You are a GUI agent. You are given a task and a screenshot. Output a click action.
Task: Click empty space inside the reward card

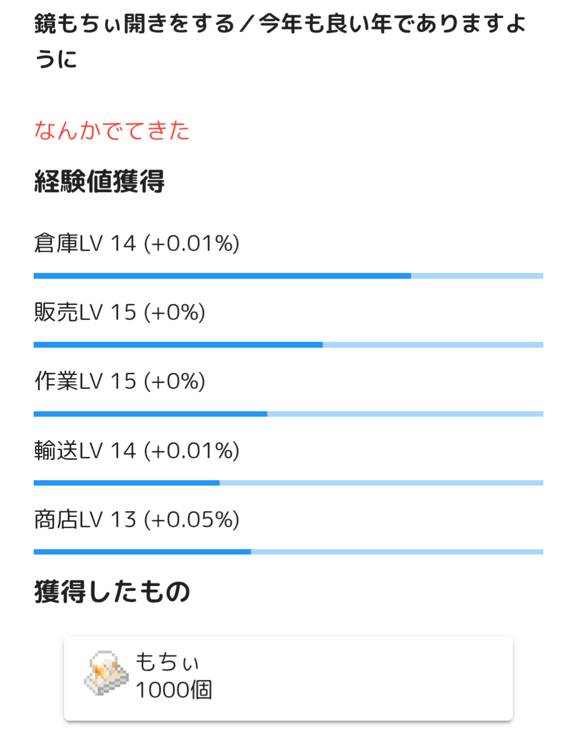tap(374, 678)
